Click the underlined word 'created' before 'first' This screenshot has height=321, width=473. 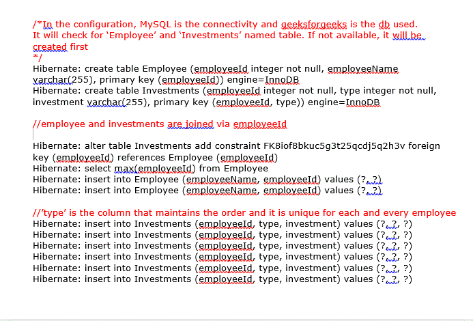(50, 47)
